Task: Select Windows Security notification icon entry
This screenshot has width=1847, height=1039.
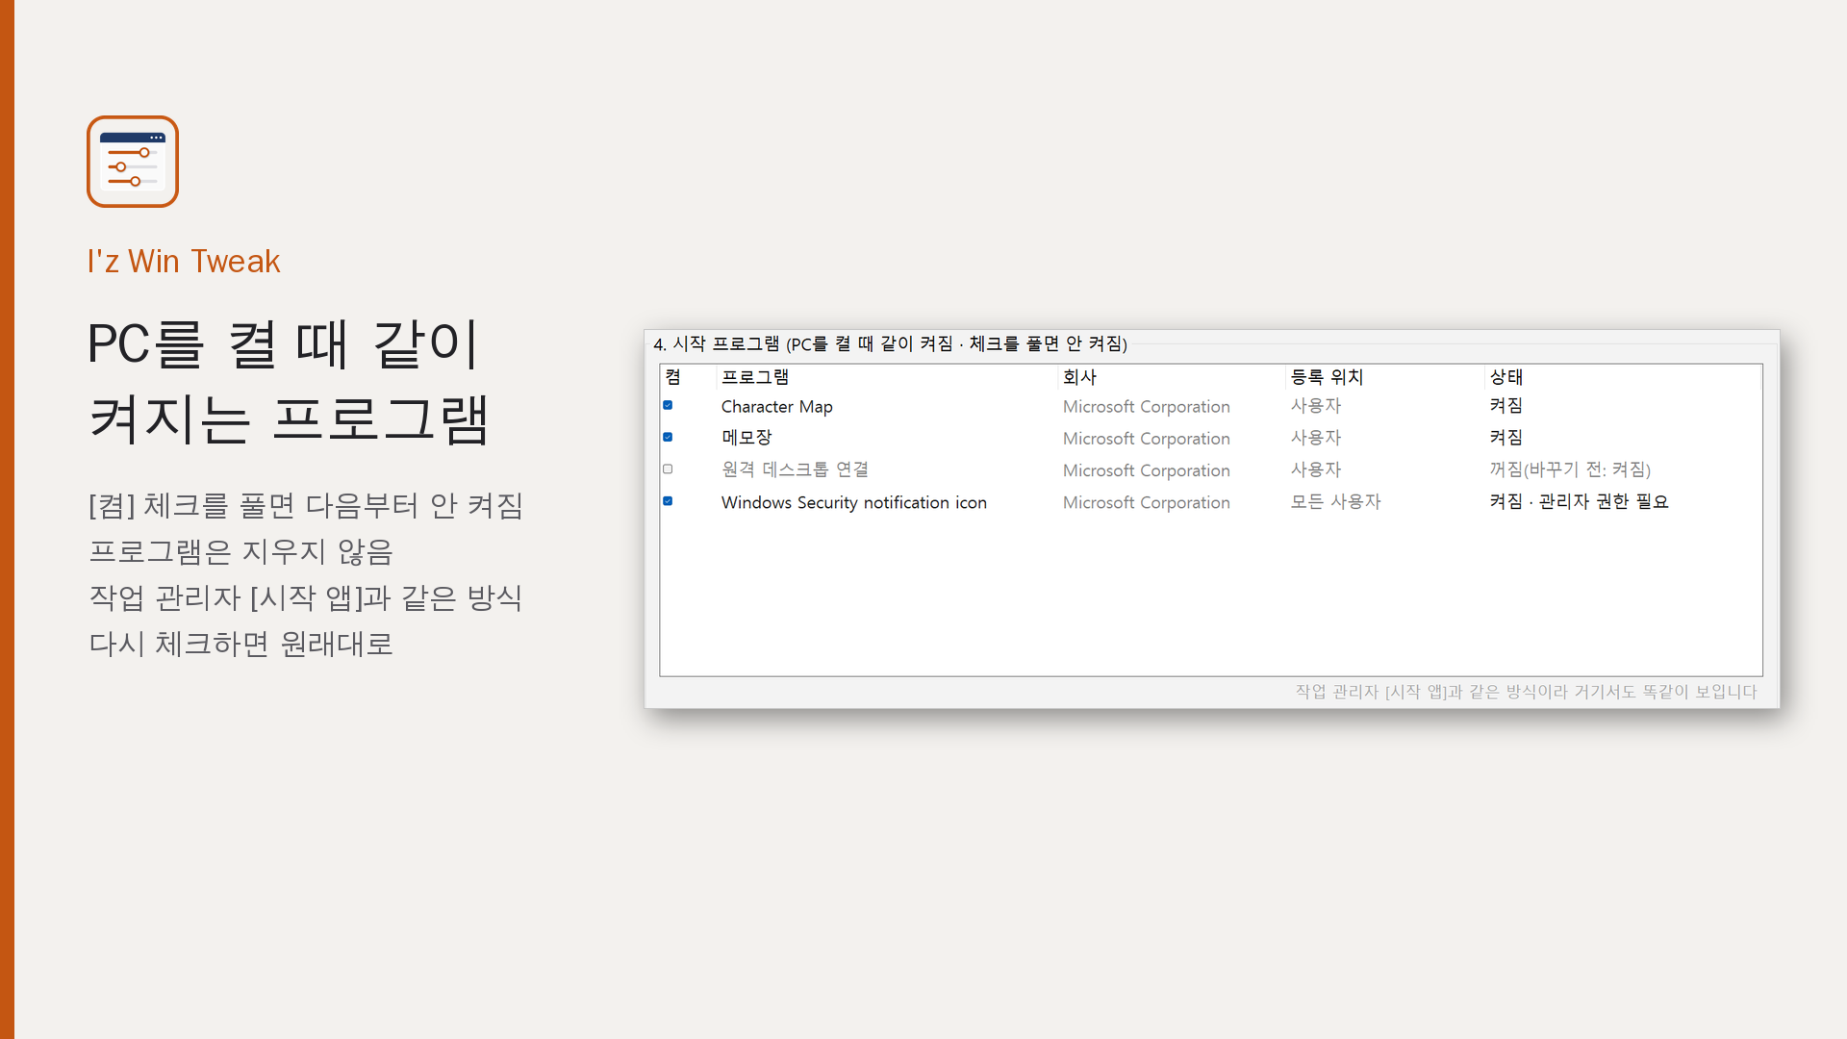Action: (x=854, y=502)
